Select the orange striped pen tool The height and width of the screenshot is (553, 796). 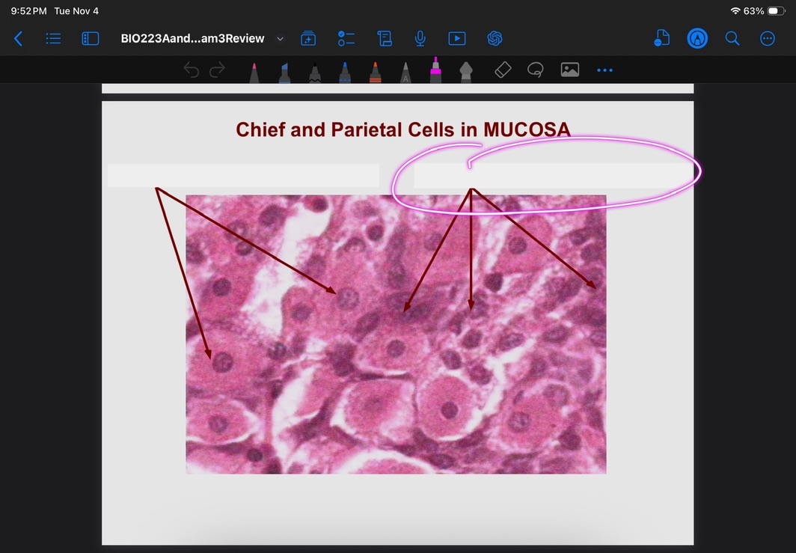tap(375, 72)
